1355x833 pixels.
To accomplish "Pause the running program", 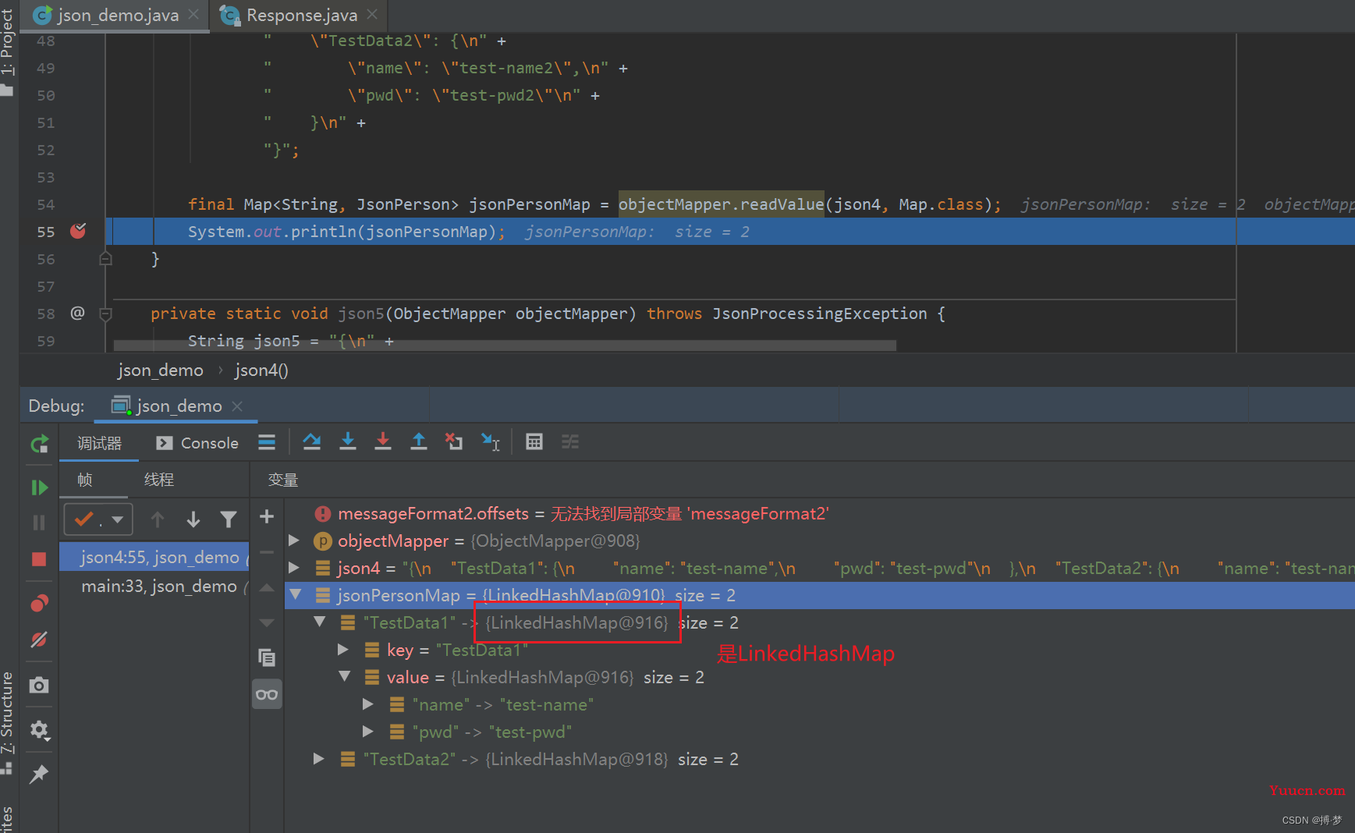I will click(x=39, y=523).
